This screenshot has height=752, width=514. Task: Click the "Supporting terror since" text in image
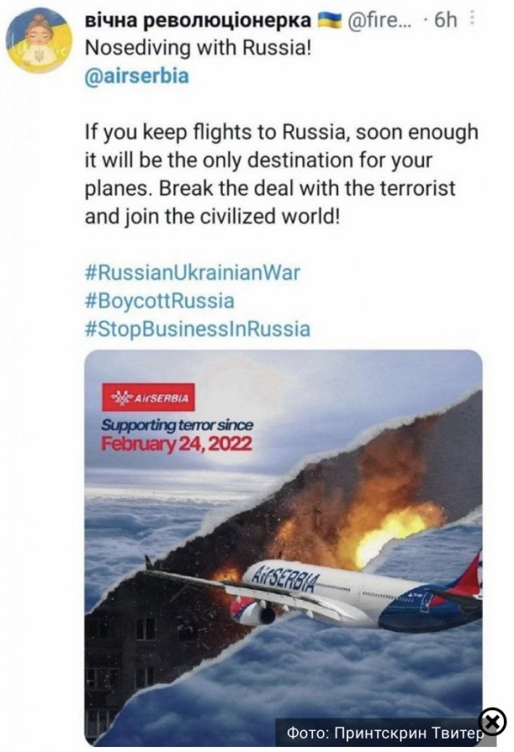coord(176,426)
